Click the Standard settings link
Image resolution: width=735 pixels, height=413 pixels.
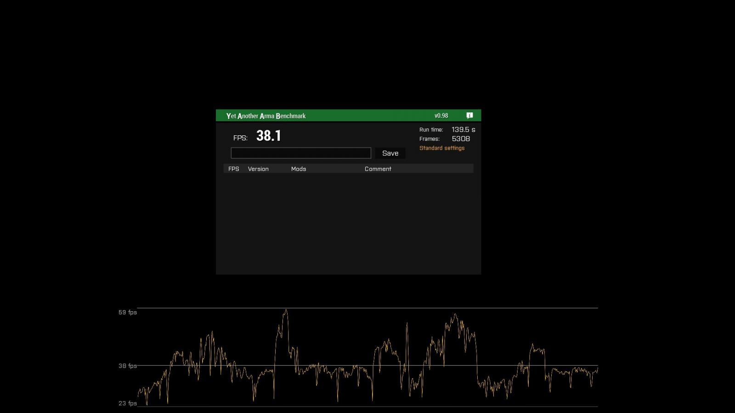[442, 148]
